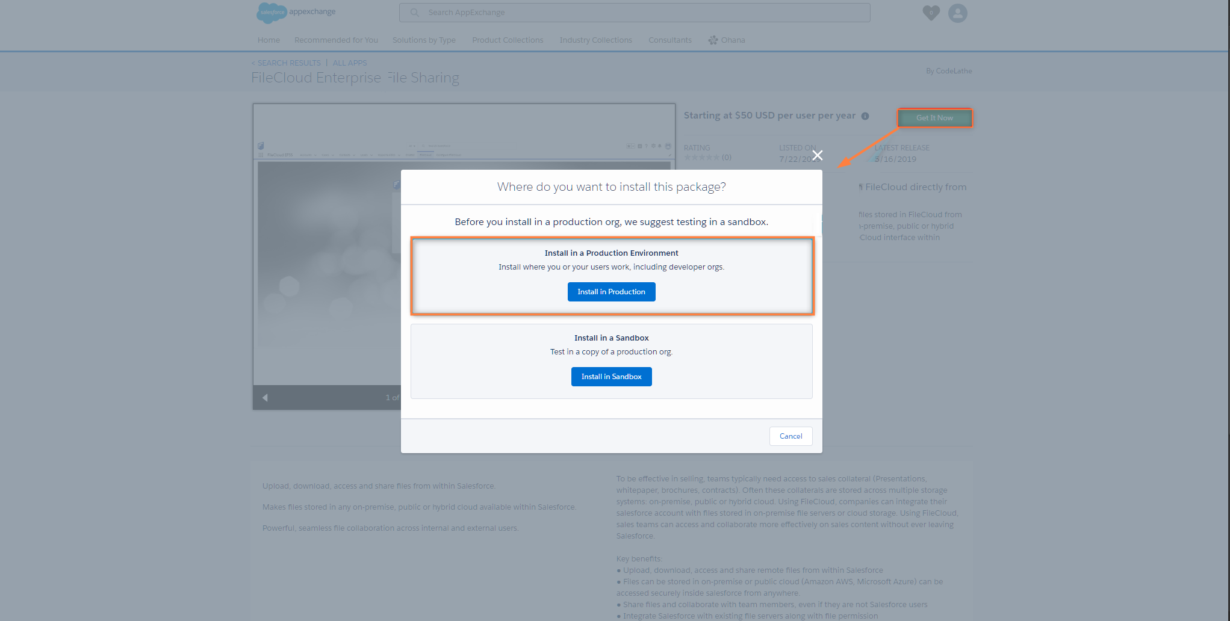Image resolution: width=1230 pixels, height=621 pixels.
Task: Click Install in Sandbox button
Action: [611, 377]
